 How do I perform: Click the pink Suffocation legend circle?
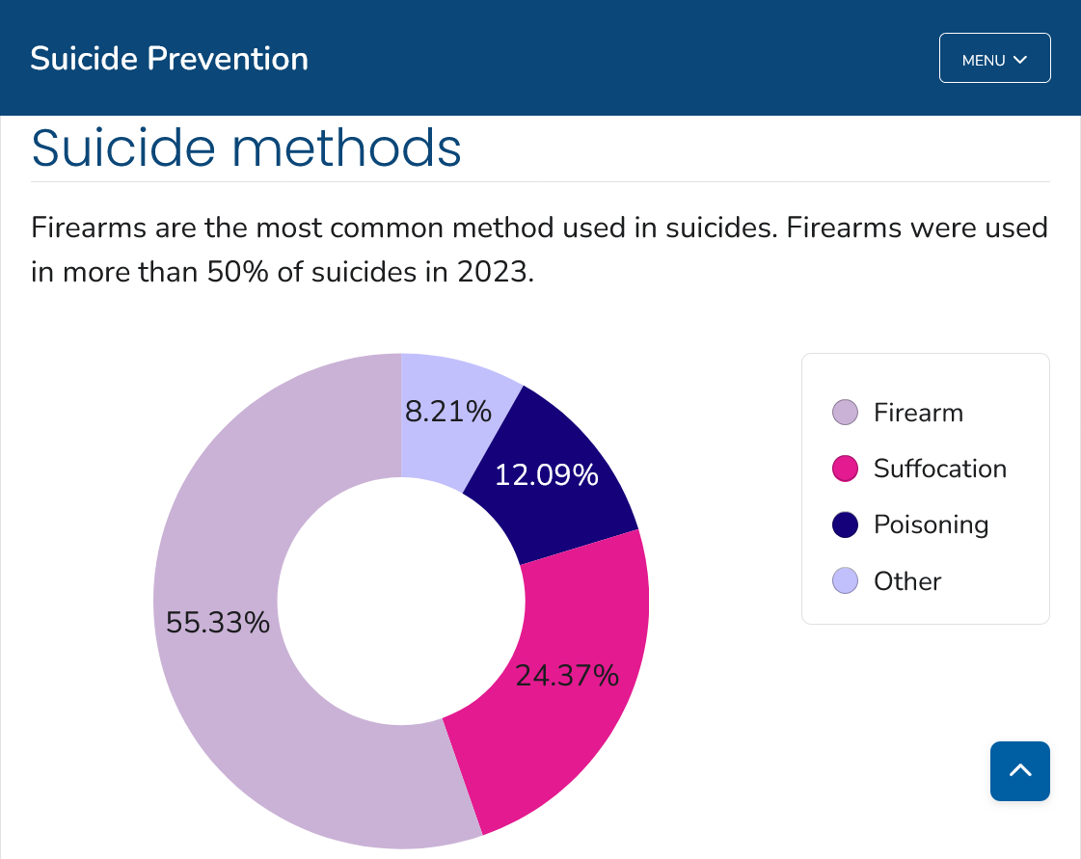click(845, 469)
